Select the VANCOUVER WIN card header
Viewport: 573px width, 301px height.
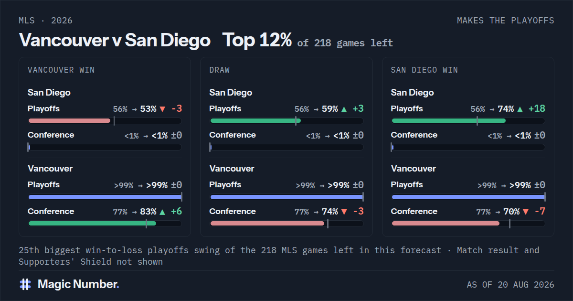[61, 70]
